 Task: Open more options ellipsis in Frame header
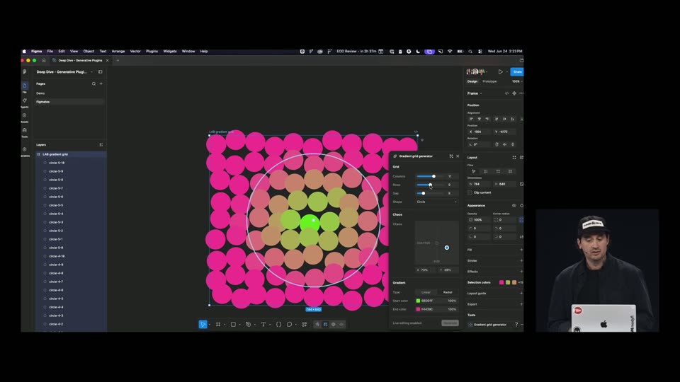521,93
